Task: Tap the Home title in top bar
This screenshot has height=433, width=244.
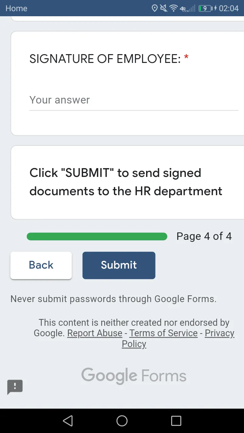Action: (16, 8)
